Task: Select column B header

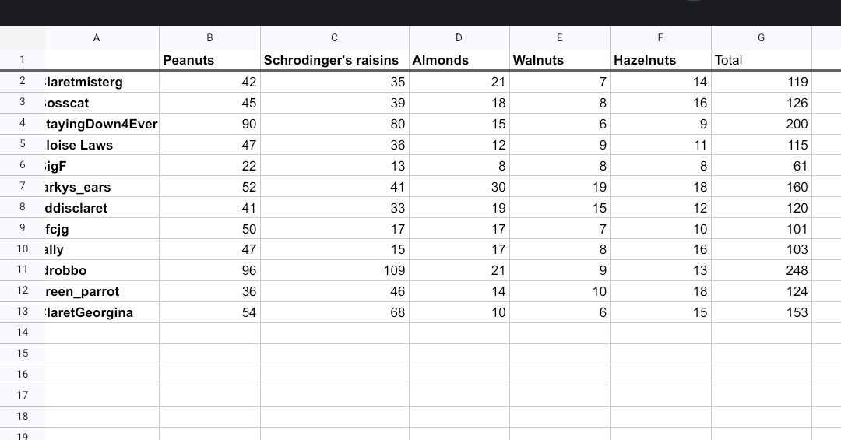Action: point(209,37)
